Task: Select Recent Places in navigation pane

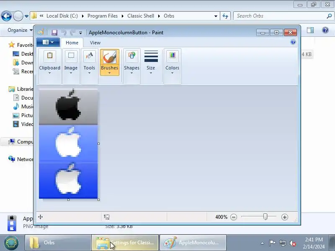Action: (x=23, y=71)
